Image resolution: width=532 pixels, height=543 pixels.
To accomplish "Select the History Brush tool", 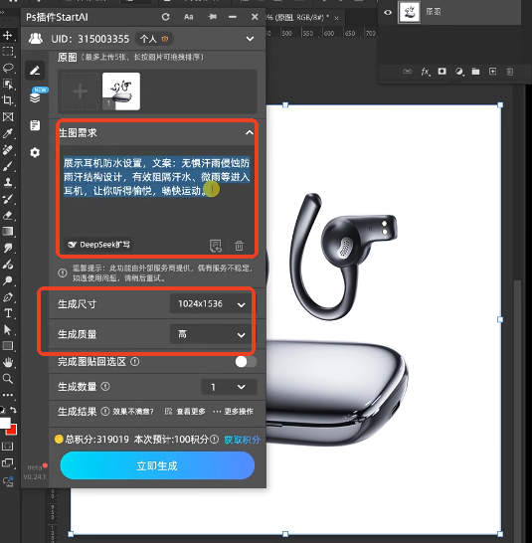I will point(8,199).
